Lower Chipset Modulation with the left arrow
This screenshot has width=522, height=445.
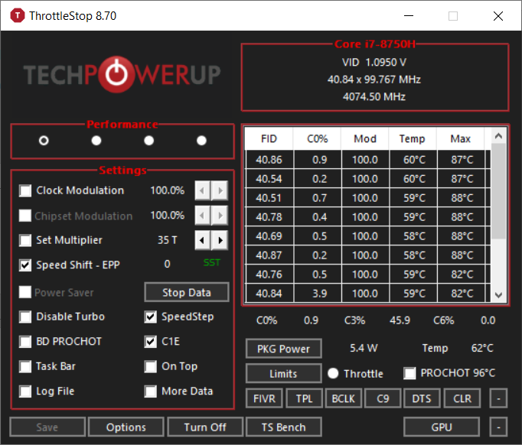202,216
